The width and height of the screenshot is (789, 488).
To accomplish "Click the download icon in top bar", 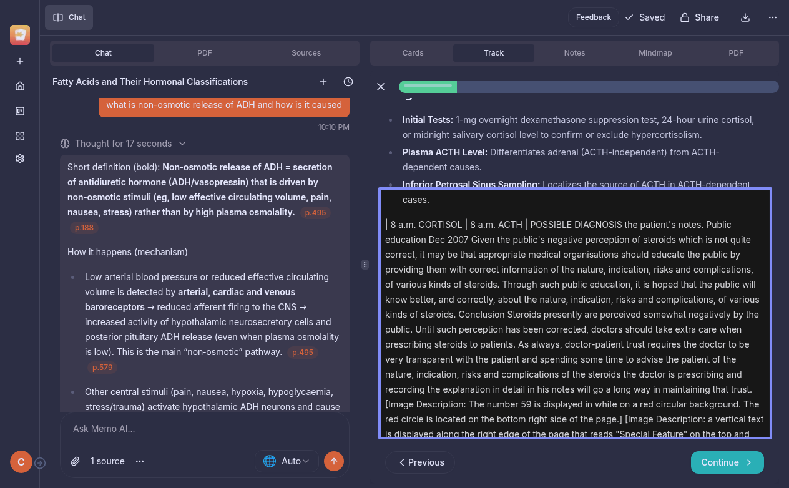I will (745, 17).
